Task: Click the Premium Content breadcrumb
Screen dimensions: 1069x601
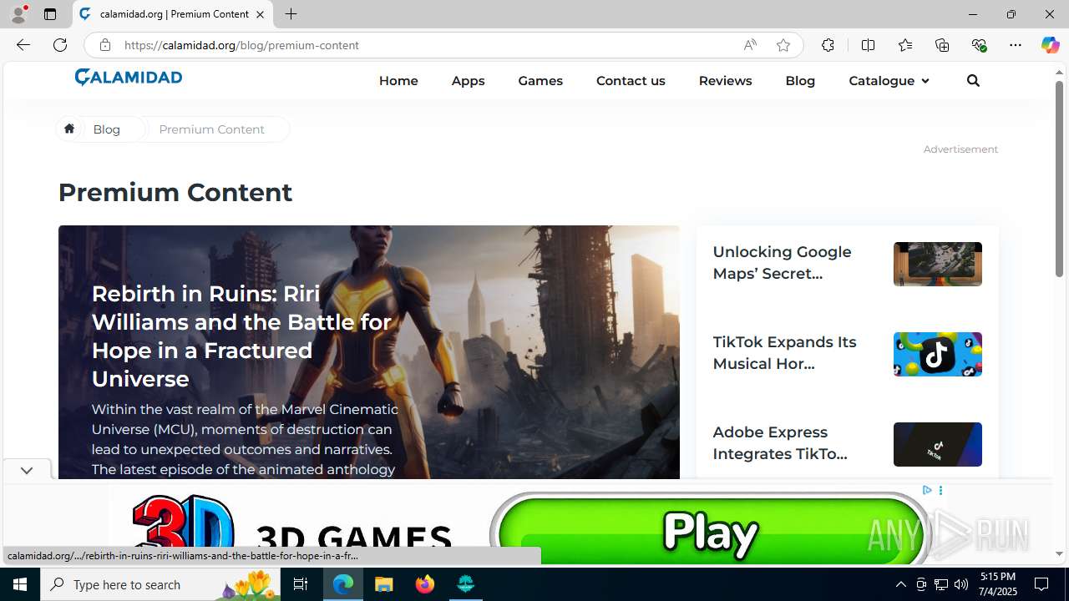Action: tap(211, 129)
